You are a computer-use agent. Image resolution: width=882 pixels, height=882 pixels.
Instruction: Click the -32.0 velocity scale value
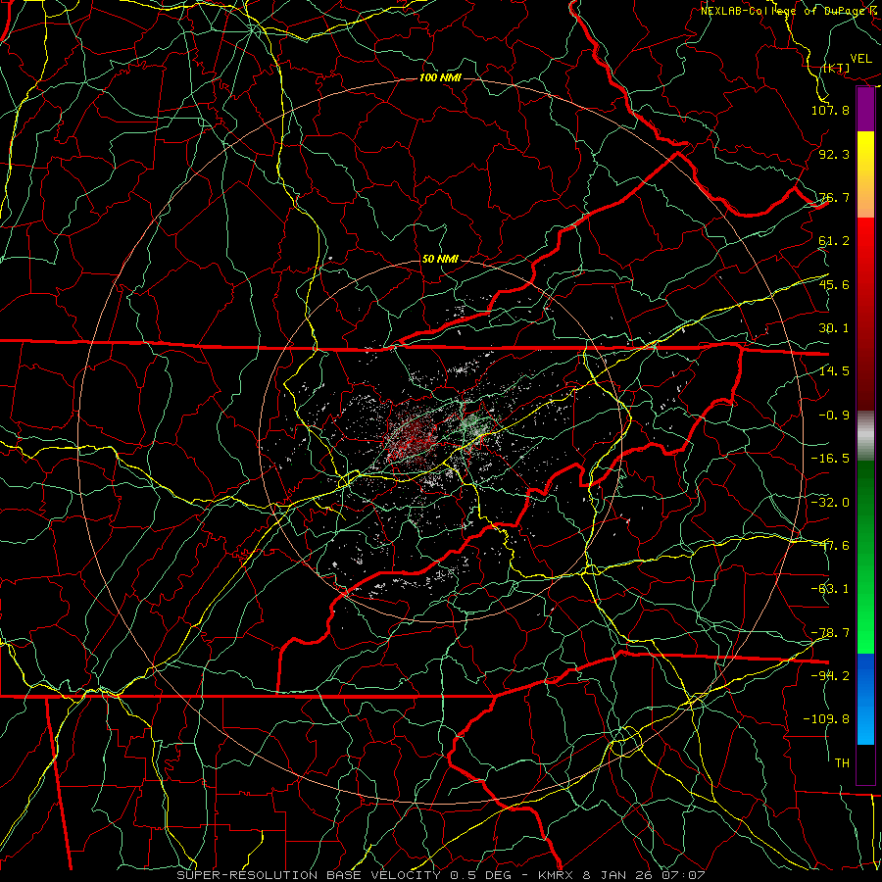click(830, 503)
